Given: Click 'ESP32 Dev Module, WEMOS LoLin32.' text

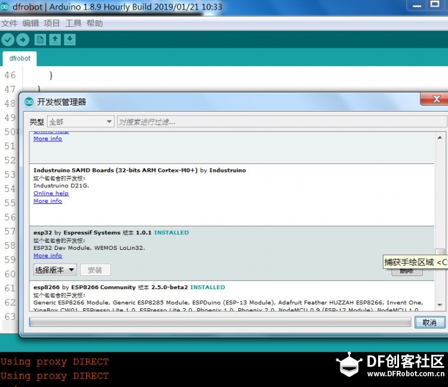Looking at the screenshot, I should tap(89, 248).
